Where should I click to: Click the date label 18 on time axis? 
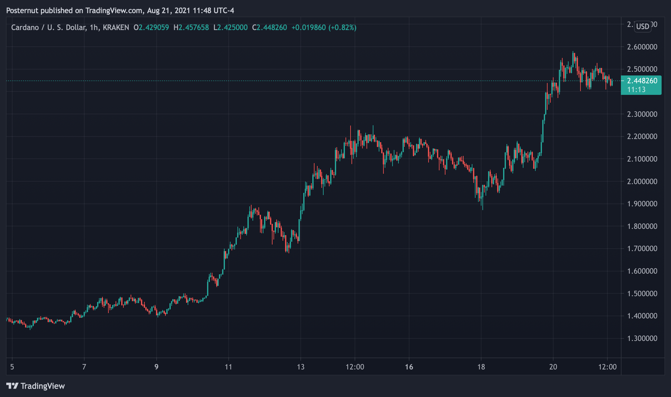481,367
